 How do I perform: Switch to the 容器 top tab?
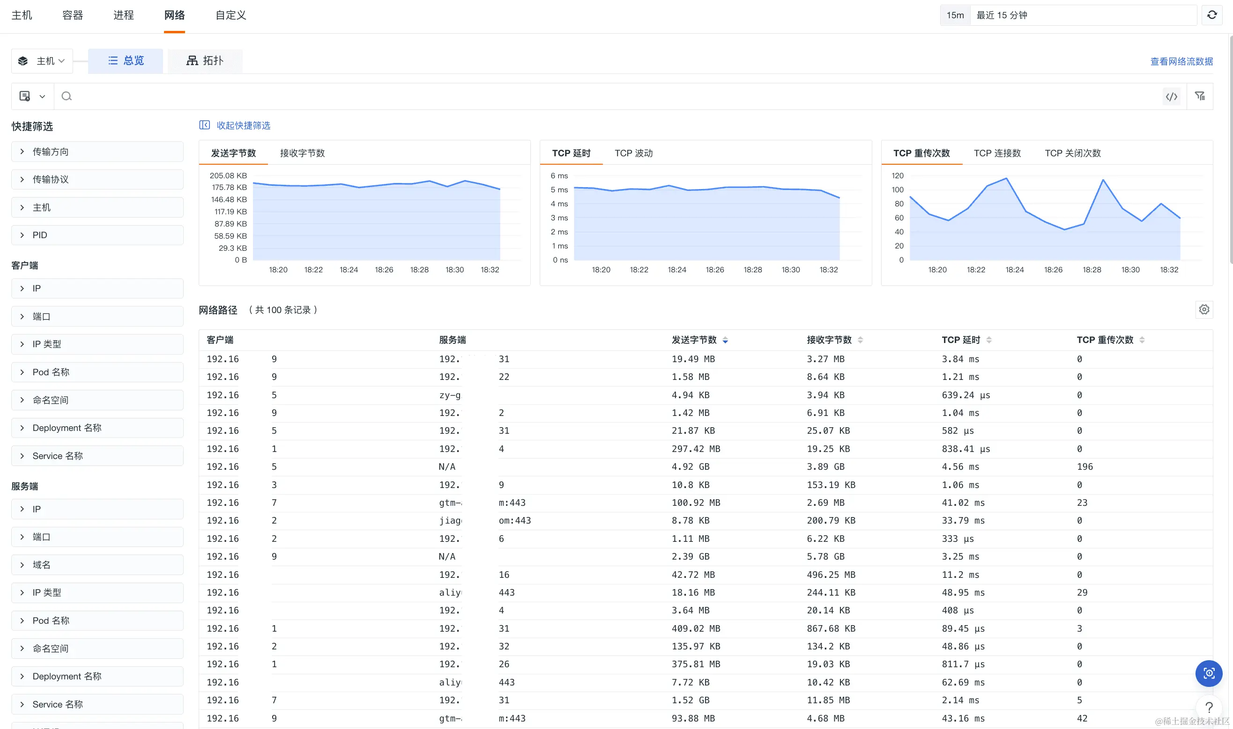(72, 15)
